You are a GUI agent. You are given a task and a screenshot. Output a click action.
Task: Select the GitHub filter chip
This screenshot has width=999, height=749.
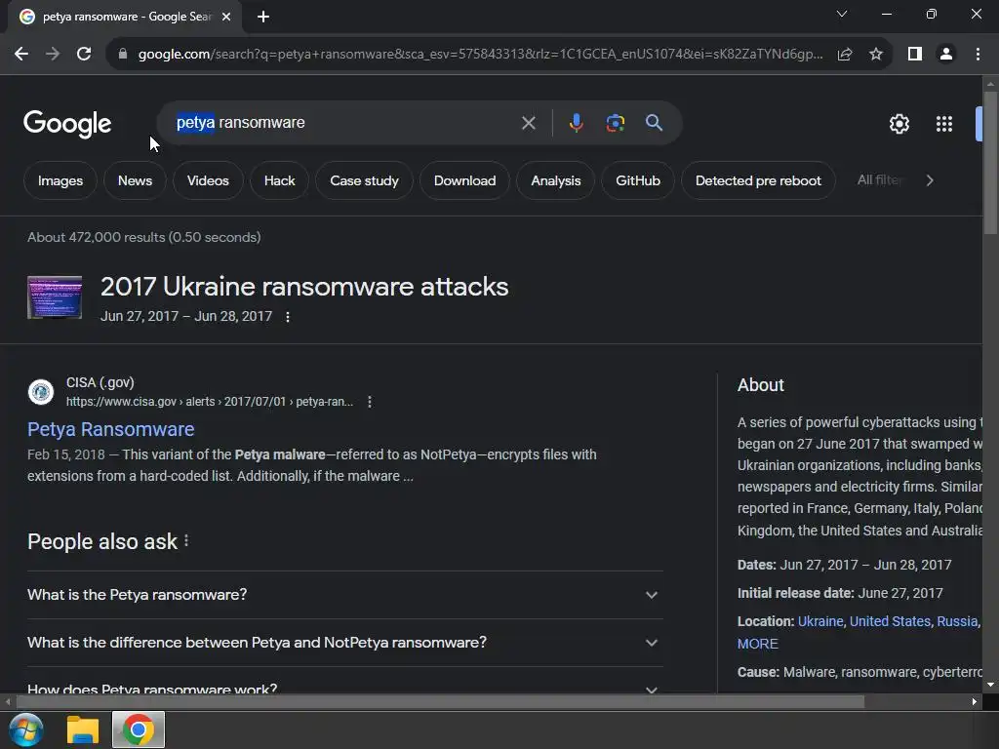click(638, 180)
